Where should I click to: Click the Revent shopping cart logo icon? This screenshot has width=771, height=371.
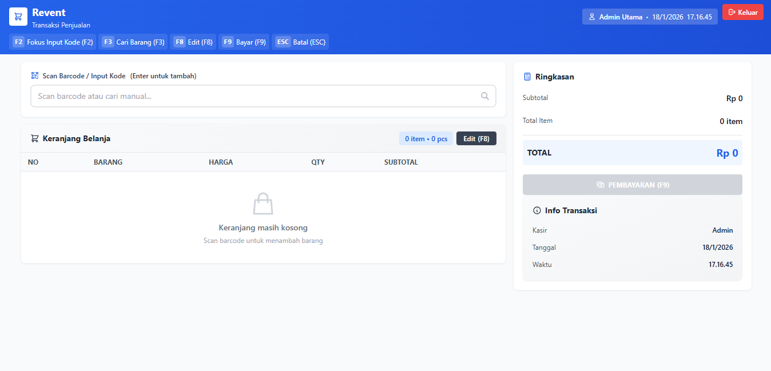18,17
